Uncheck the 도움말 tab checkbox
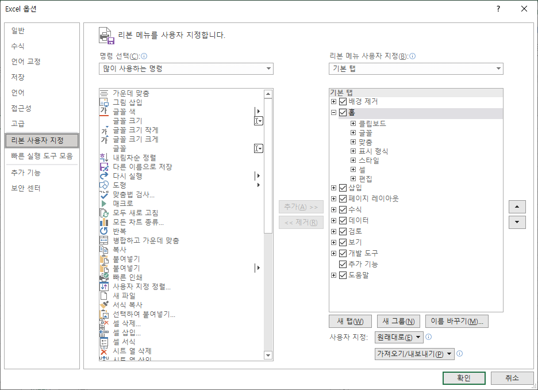The height and width of the screenshot is (390, 538). [x=343, y=276]
